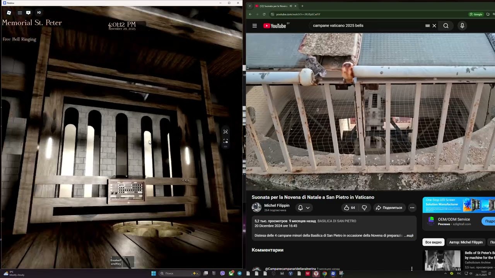Click the Поделиться share button
Screen dimensions: 495x278
pos(389,208)
